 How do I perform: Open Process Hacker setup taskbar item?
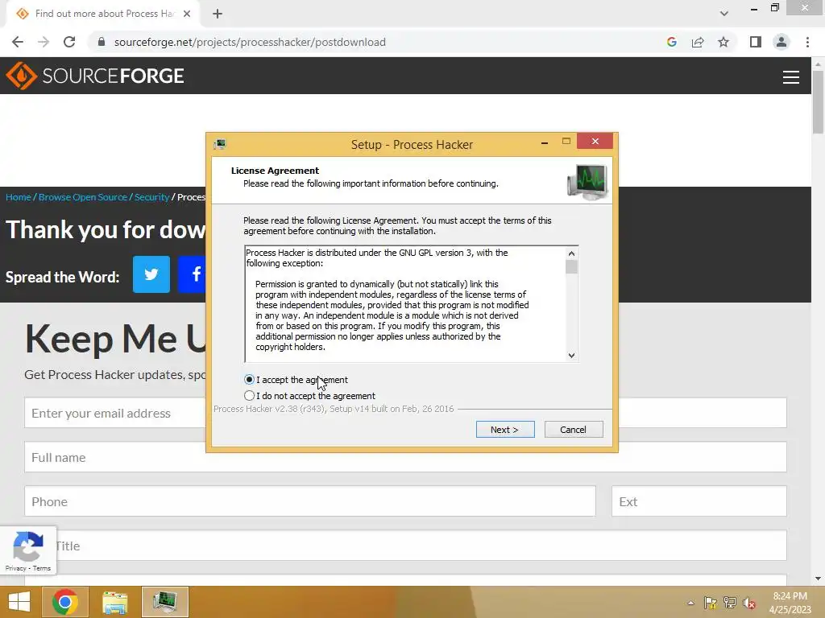tap(164, 602)
